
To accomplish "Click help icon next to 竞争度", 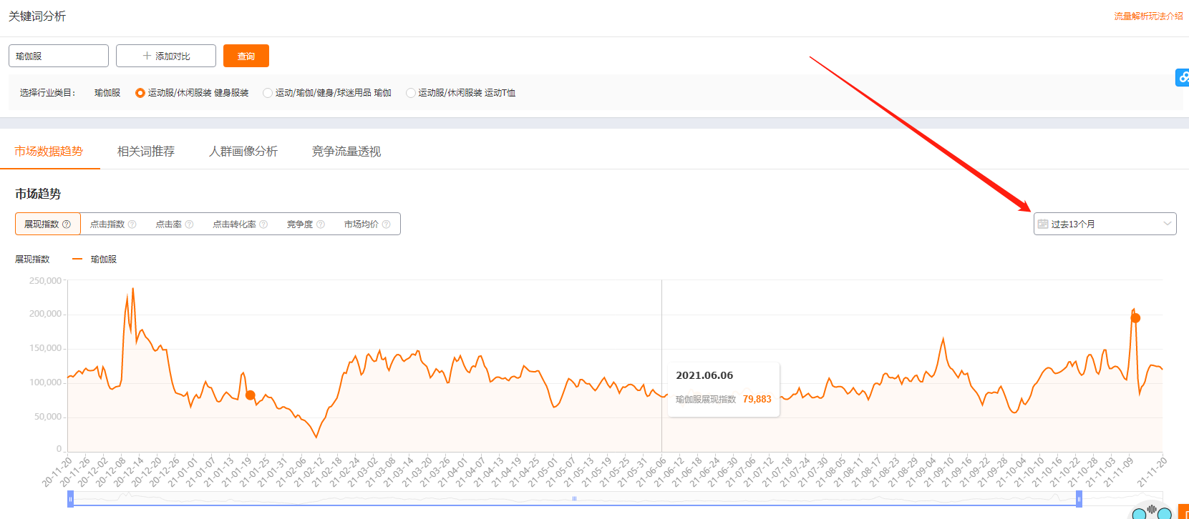I will [321, 224].
